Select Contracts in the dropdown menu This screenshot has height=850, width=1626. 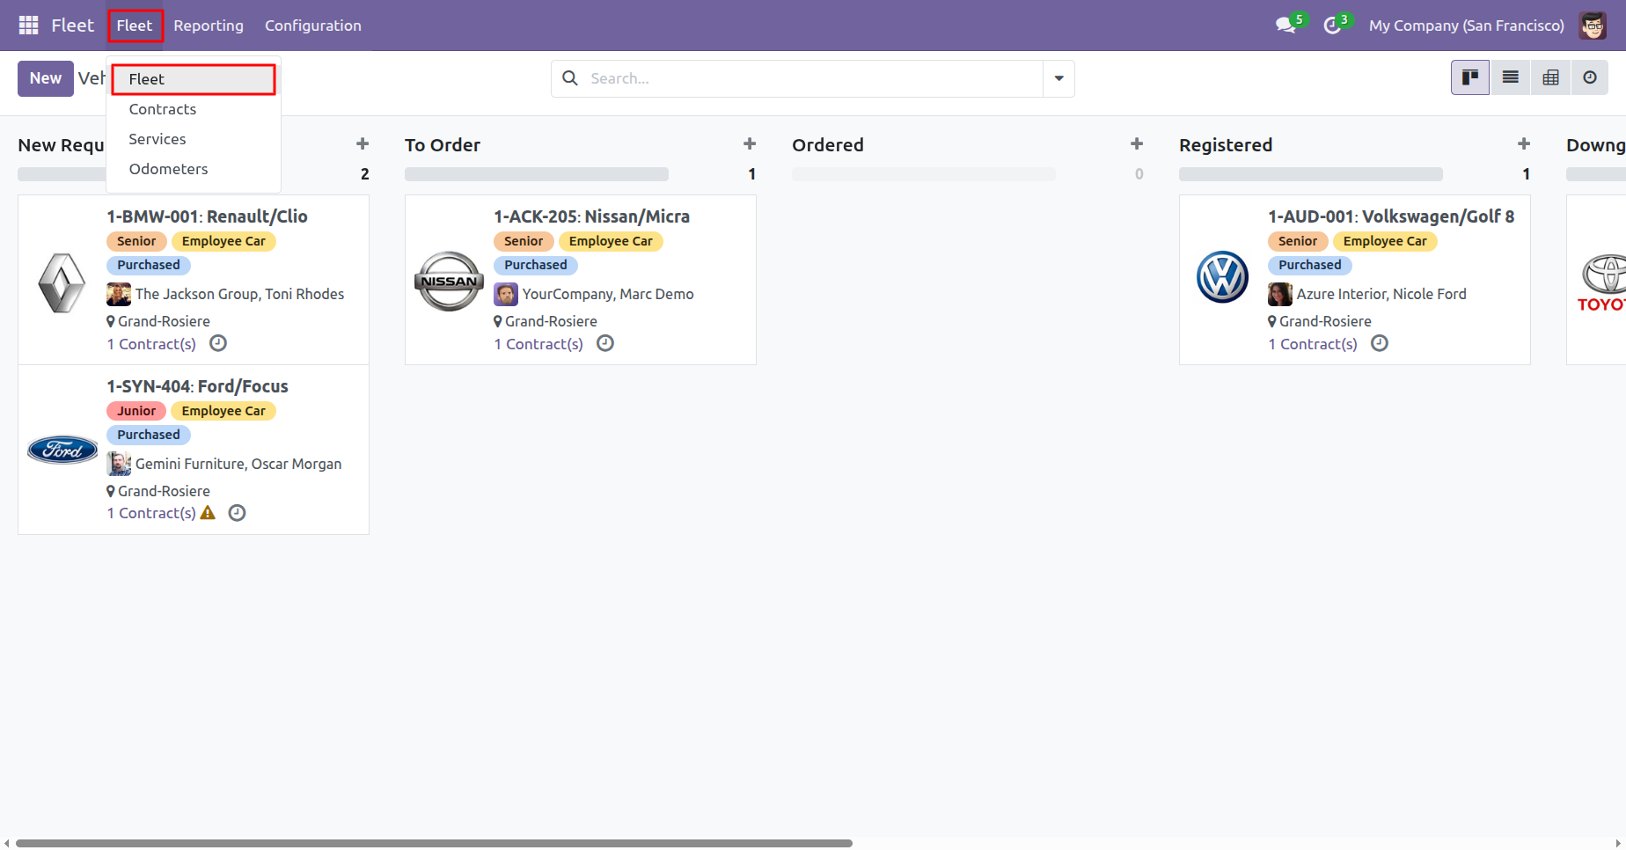(x=194, y=109)
